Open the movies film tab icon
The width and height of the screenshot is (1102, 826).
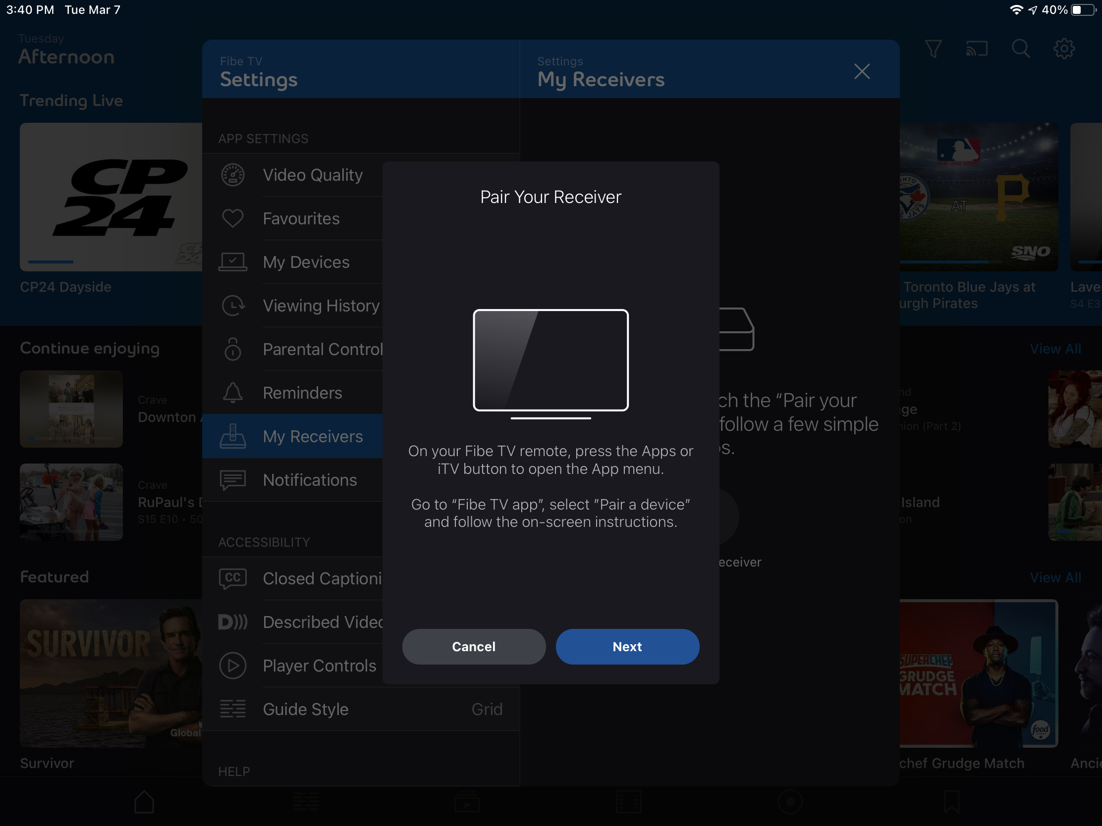(x=628, y=802)
